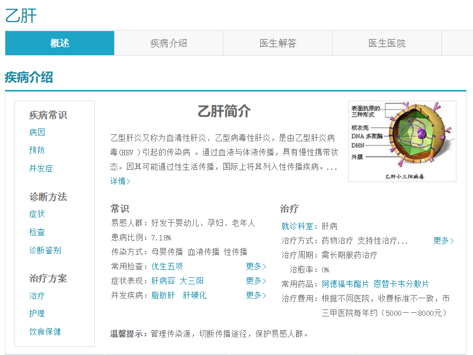Open the 治疗 sidebar link
473x355 pixels.
pos(37,296)
